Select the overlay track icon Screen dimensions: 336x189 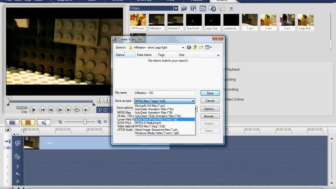point(17,156)
